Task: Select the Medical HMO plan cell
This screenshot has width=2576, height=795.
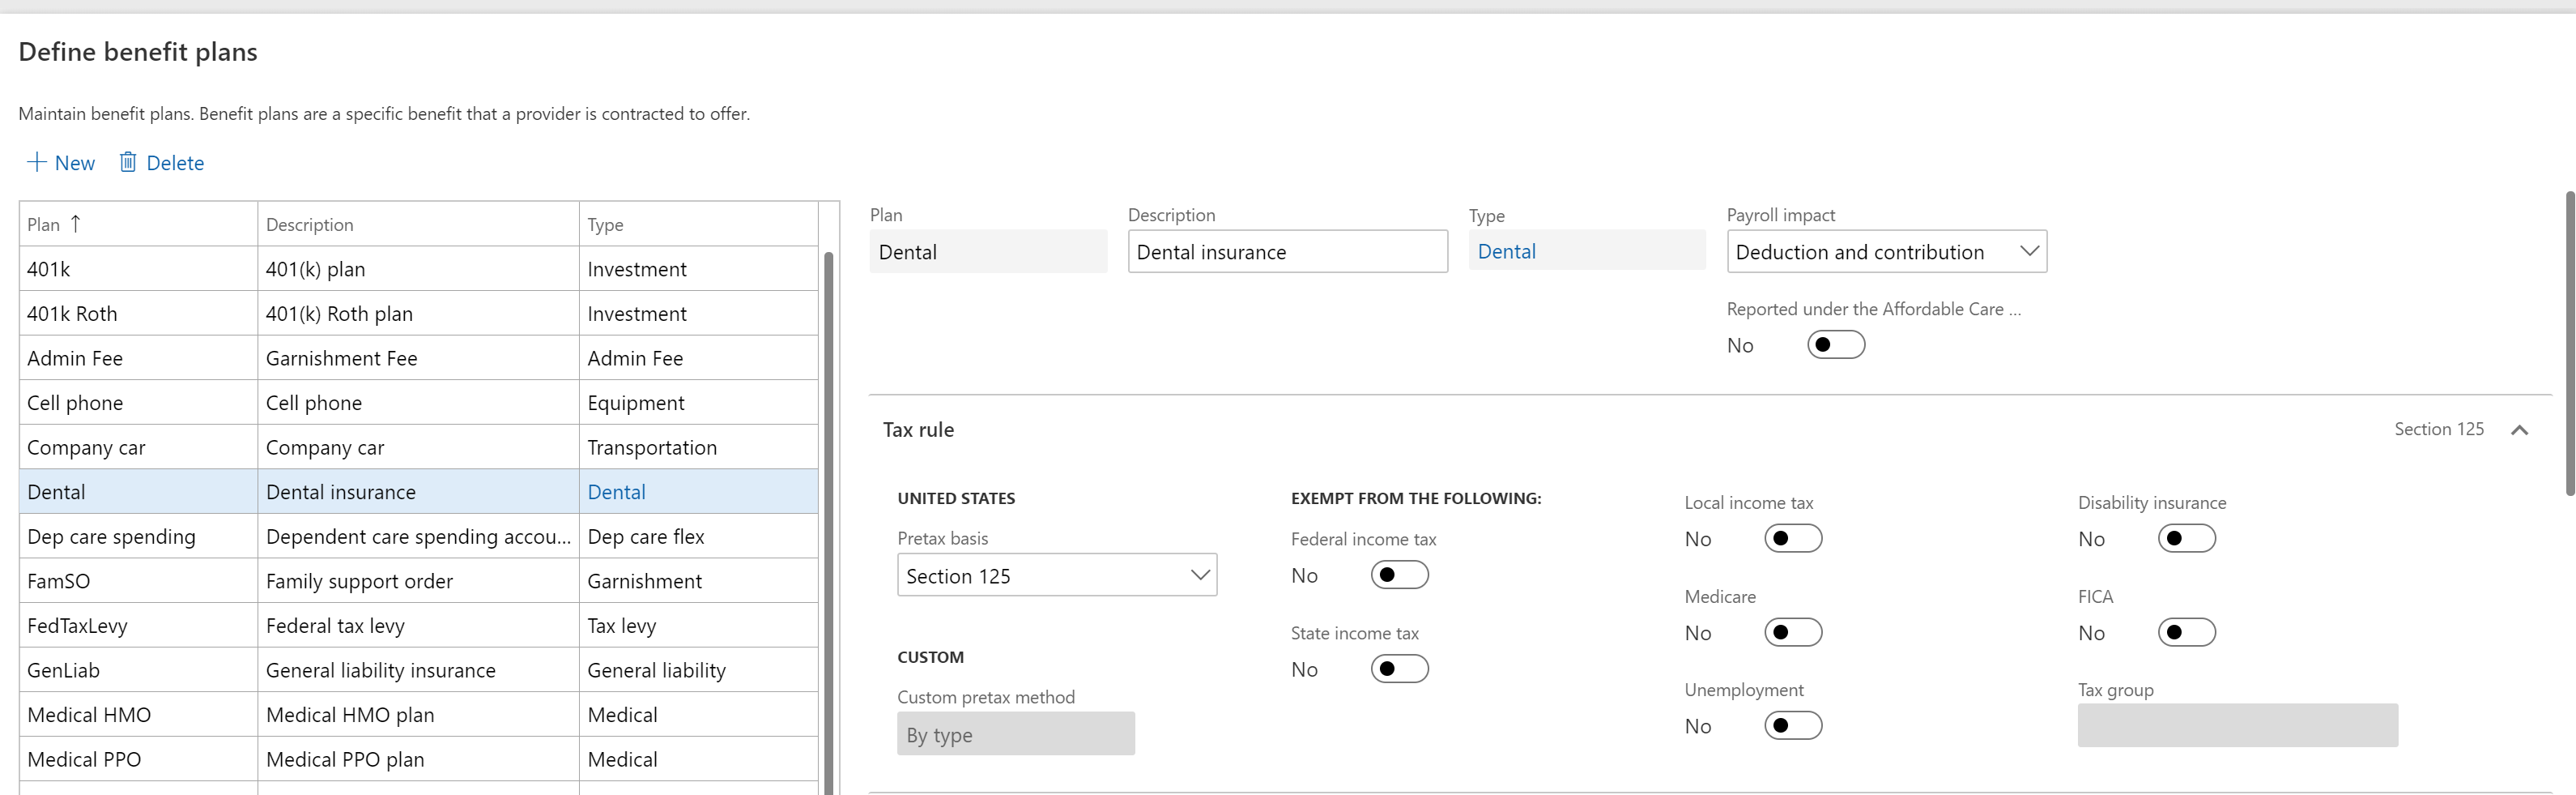Action: click(138, 714)
